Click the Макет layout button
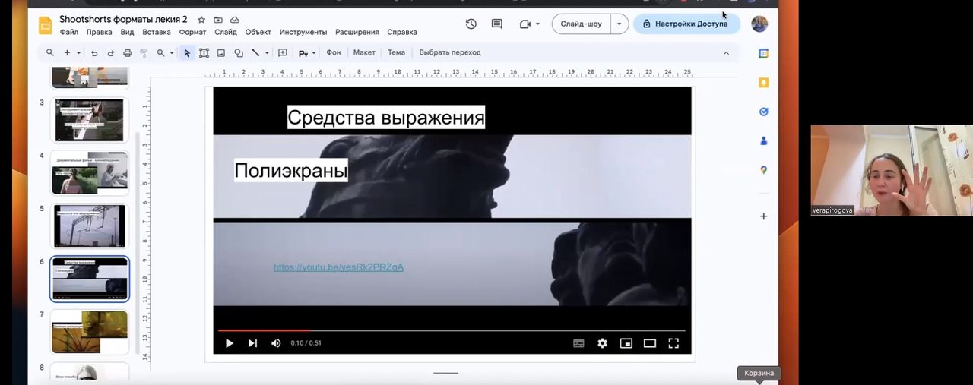 [364, 52]
